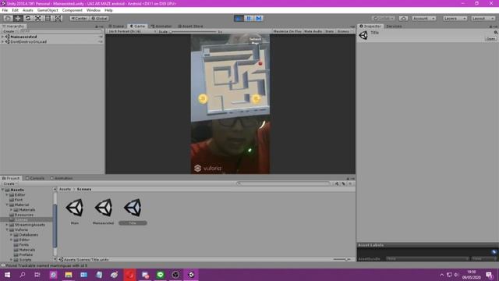Select the Rect Transform tool
This screenshot has height=281, width=499.
[48, 18]
